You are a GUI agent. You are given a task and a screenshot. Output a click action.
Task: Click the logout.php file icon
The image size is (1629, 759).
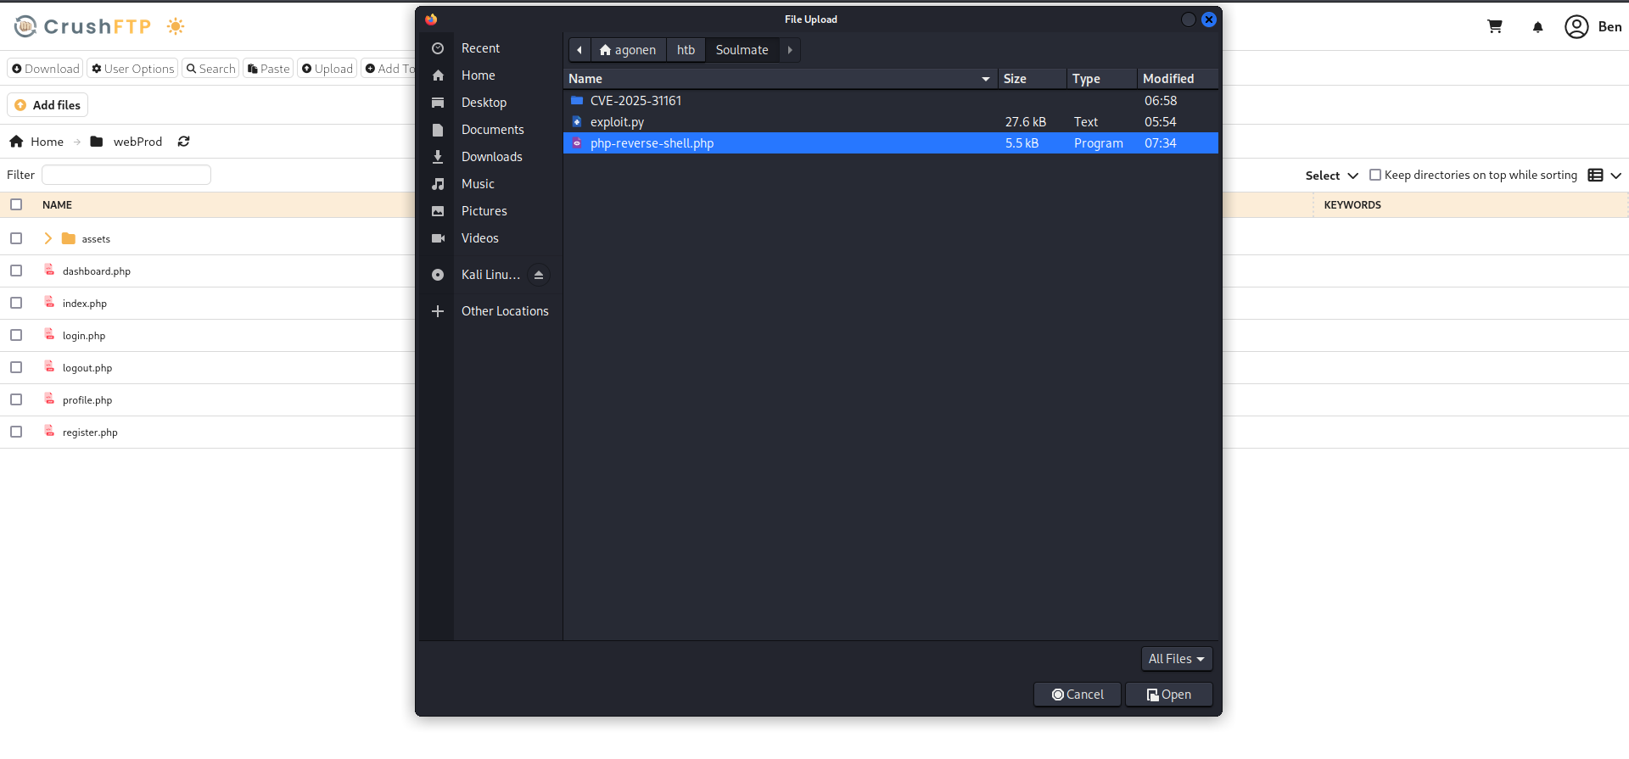coord(49,366)
